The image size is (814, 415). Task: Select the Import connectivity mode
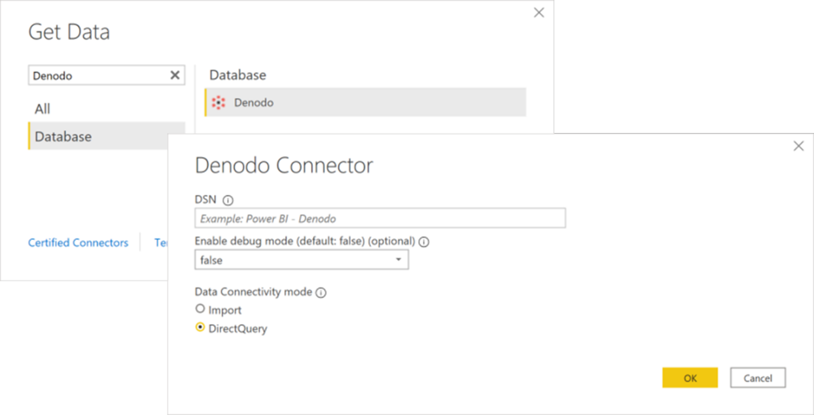[200, 309]
